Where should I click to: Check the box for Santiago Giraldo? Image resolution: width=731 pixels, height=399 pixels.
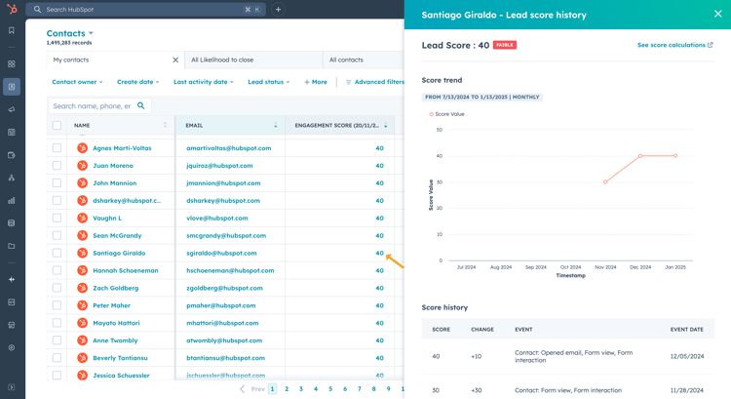click(57, 253)
